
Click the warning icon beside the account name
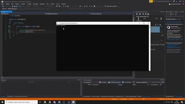click(x=169, y=4)
